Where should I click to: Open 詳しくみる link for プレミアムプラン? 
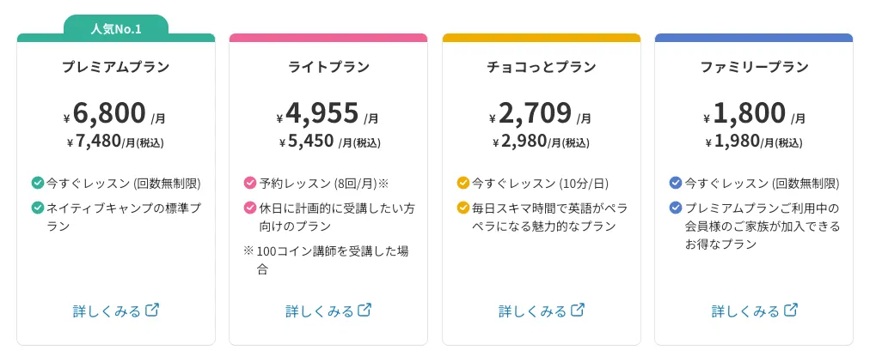(x=107, y=311)
